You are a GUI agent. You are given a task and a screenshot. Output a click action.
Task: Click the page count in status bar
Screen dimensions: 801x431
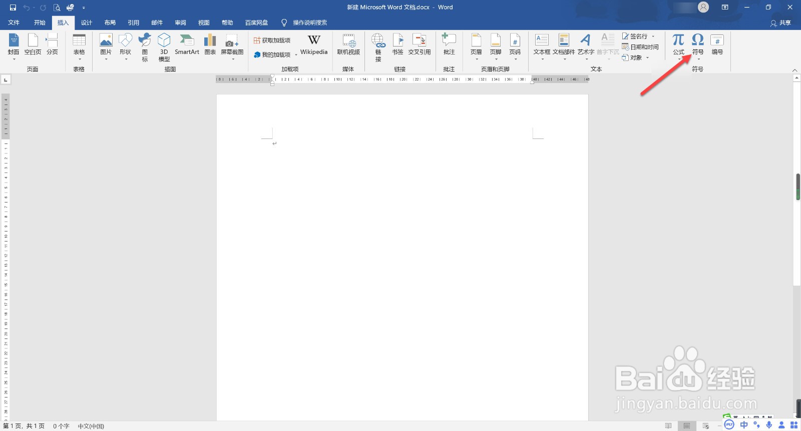point(24,426)
